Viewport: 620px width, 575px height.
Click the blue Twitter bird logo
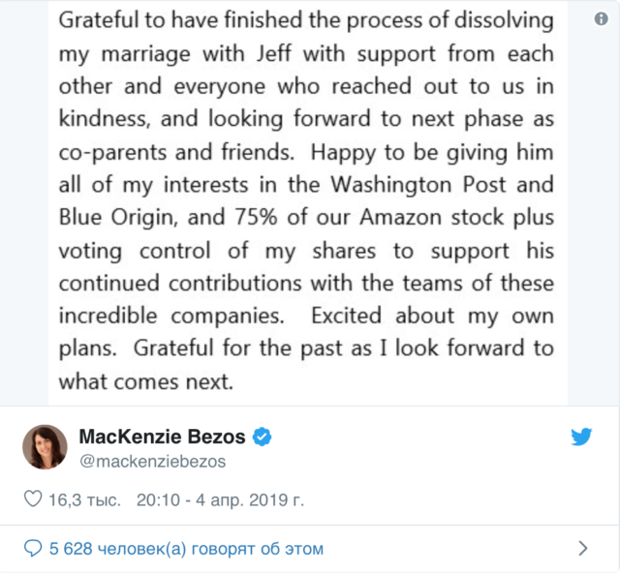(x=581, y=437)
